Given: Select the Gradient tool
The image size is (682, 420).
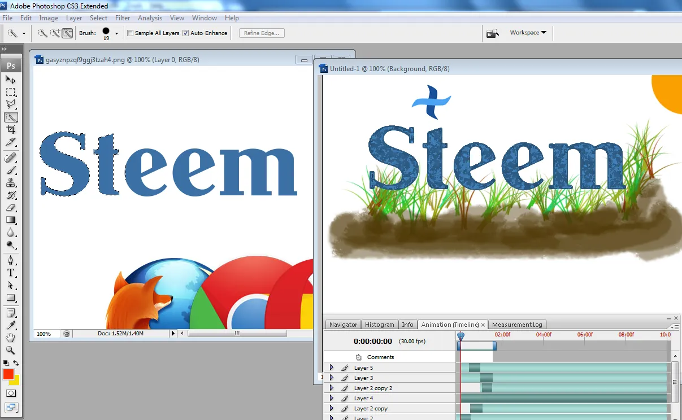Looking at the screenshot, I should pos(11,220).
